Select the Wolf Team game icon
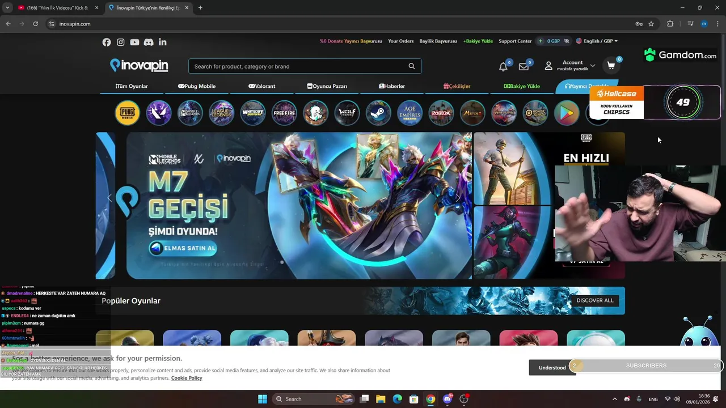The image size is (726, 408). click(x=347, y=113)
